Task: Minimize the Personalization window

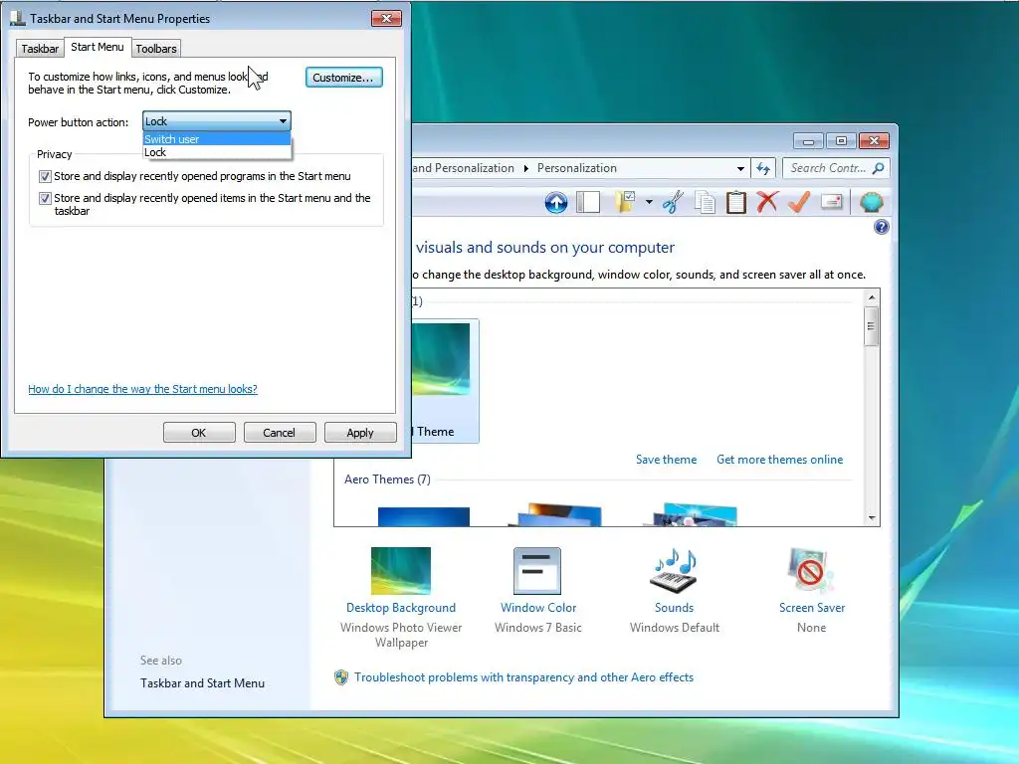Action: 808,141
